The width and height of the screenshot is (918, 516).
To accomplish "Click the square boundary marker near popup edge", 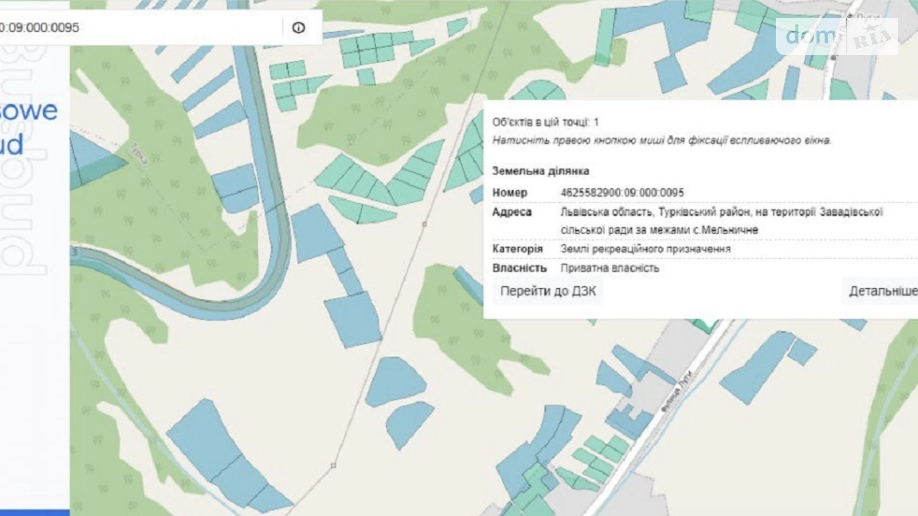I will [x=424, y=224].
